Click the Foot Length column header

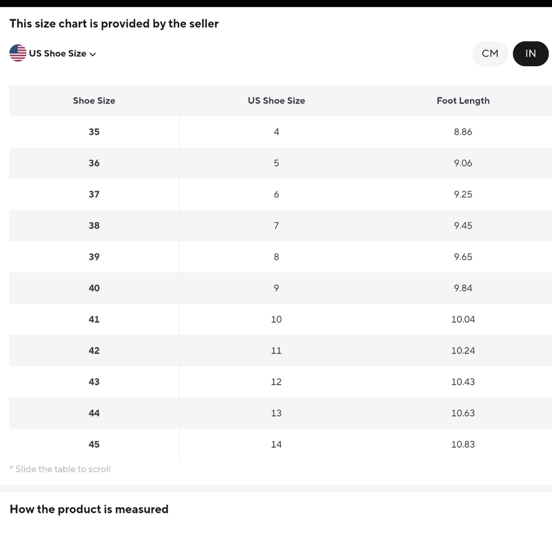tap(463, 100)
